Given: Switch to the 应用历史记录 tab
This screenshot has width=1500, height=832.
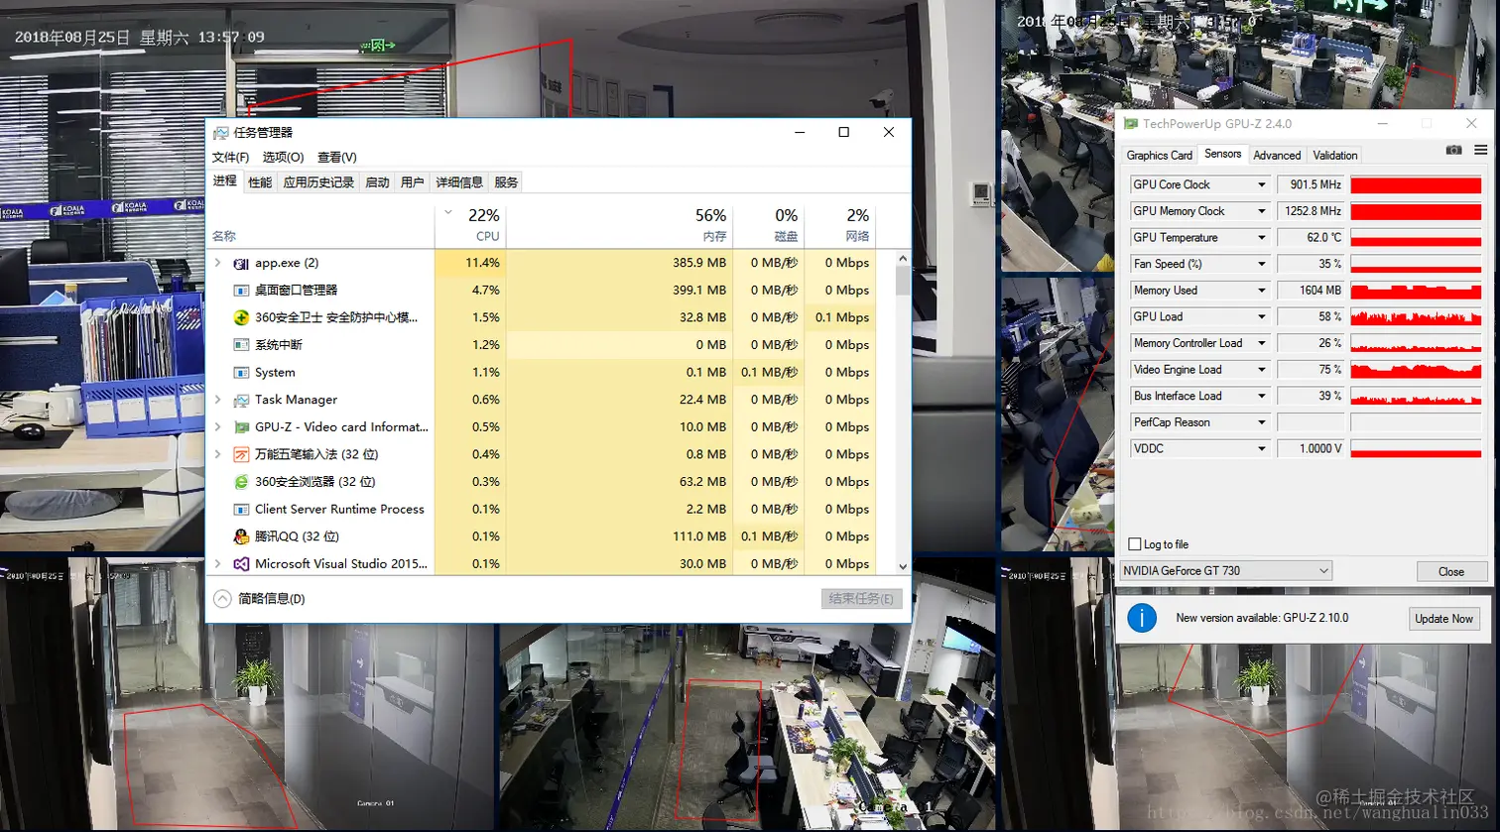Looking at the screenshot, I should point(318,182).
